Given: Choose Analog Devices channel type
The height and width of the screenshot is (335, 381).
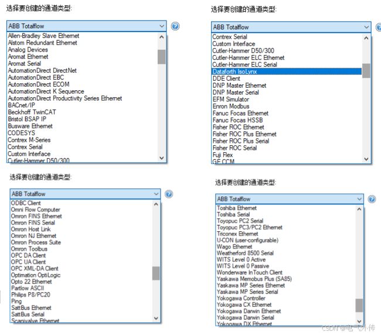Looking at the screenshot, I should pyautogui.click(x=28, y=50).
